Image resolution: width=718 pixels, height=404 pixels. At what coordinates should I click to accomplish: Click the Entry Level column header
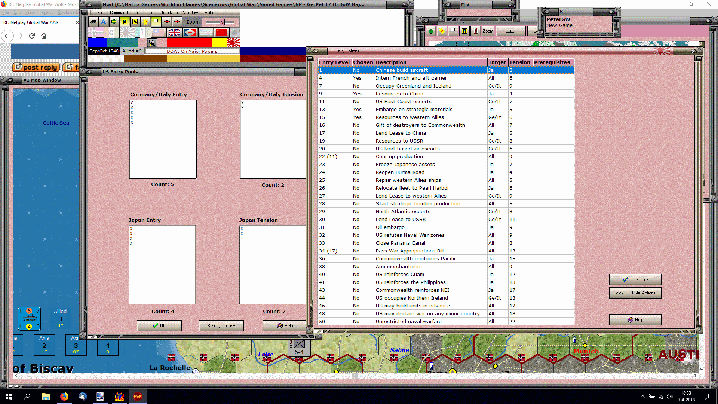click(335, 62)
